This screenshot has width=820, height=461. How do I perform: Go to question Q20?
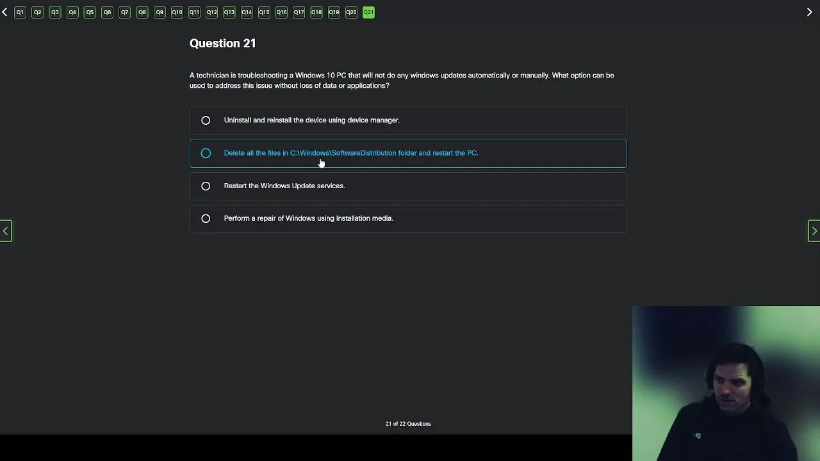pos(351,12)
